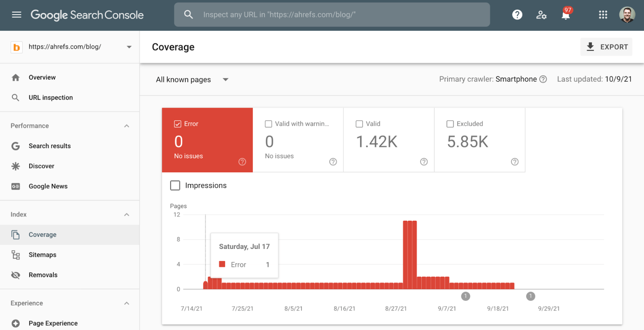Open the hamburger main menu

17,15
